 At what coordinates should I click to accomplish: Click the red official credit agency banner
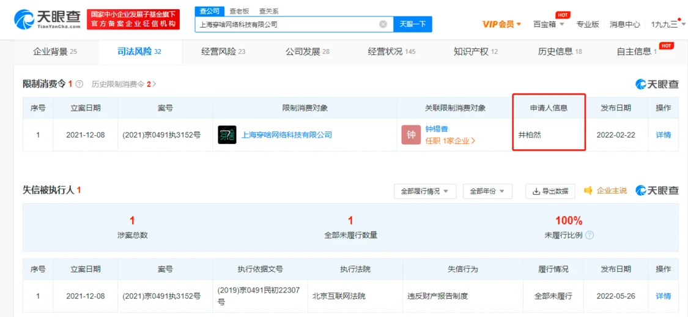pyautogui.click(x=133, y=20)
